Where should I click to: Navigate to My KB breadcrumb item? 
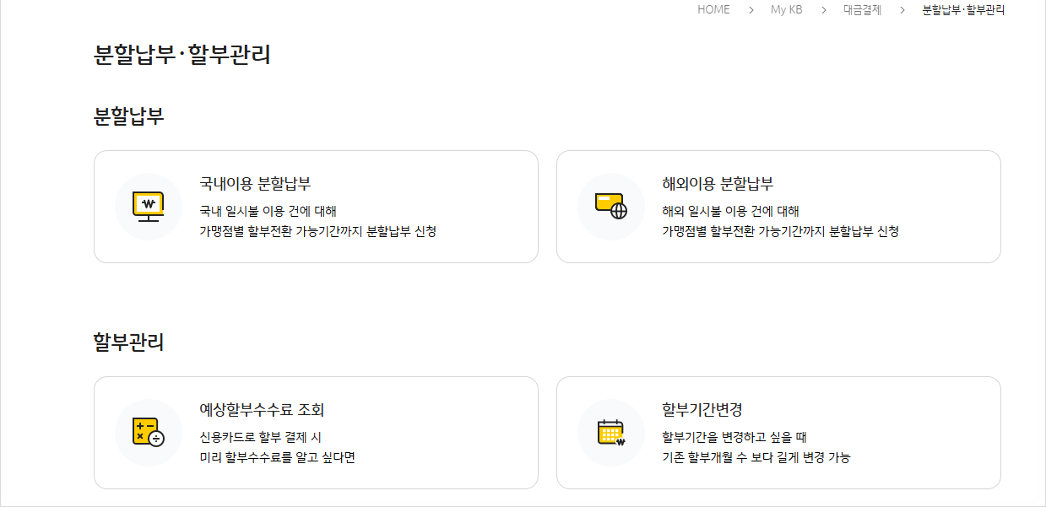coord(786,10)
